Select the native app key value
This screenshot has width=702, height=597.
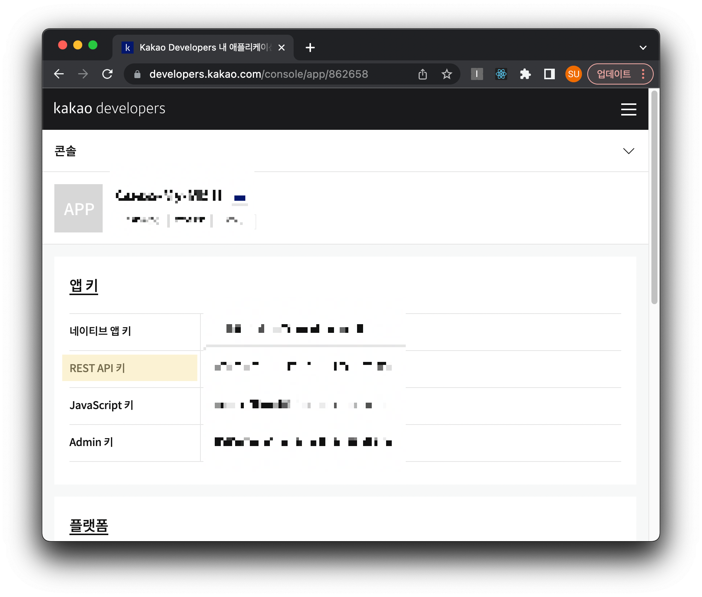click(295, 329)
